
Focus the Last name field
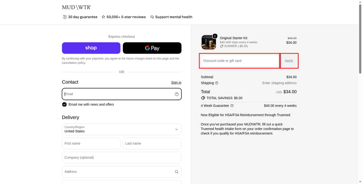coord(152,143)
